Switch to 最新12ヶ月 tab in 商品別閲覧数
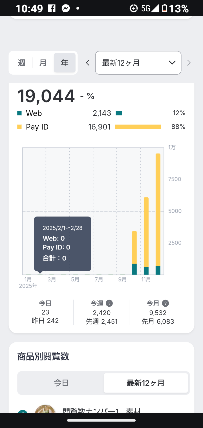 click(x=145, y=383)
